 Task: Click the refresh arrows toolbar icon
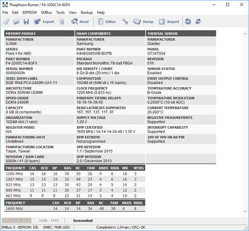click(x=198, y=21)
